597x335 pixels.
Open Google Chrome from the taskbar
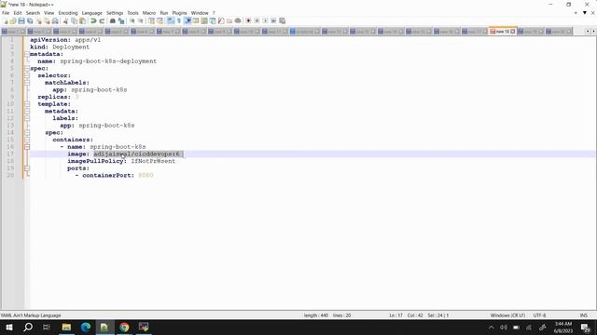tap(124, 327)
